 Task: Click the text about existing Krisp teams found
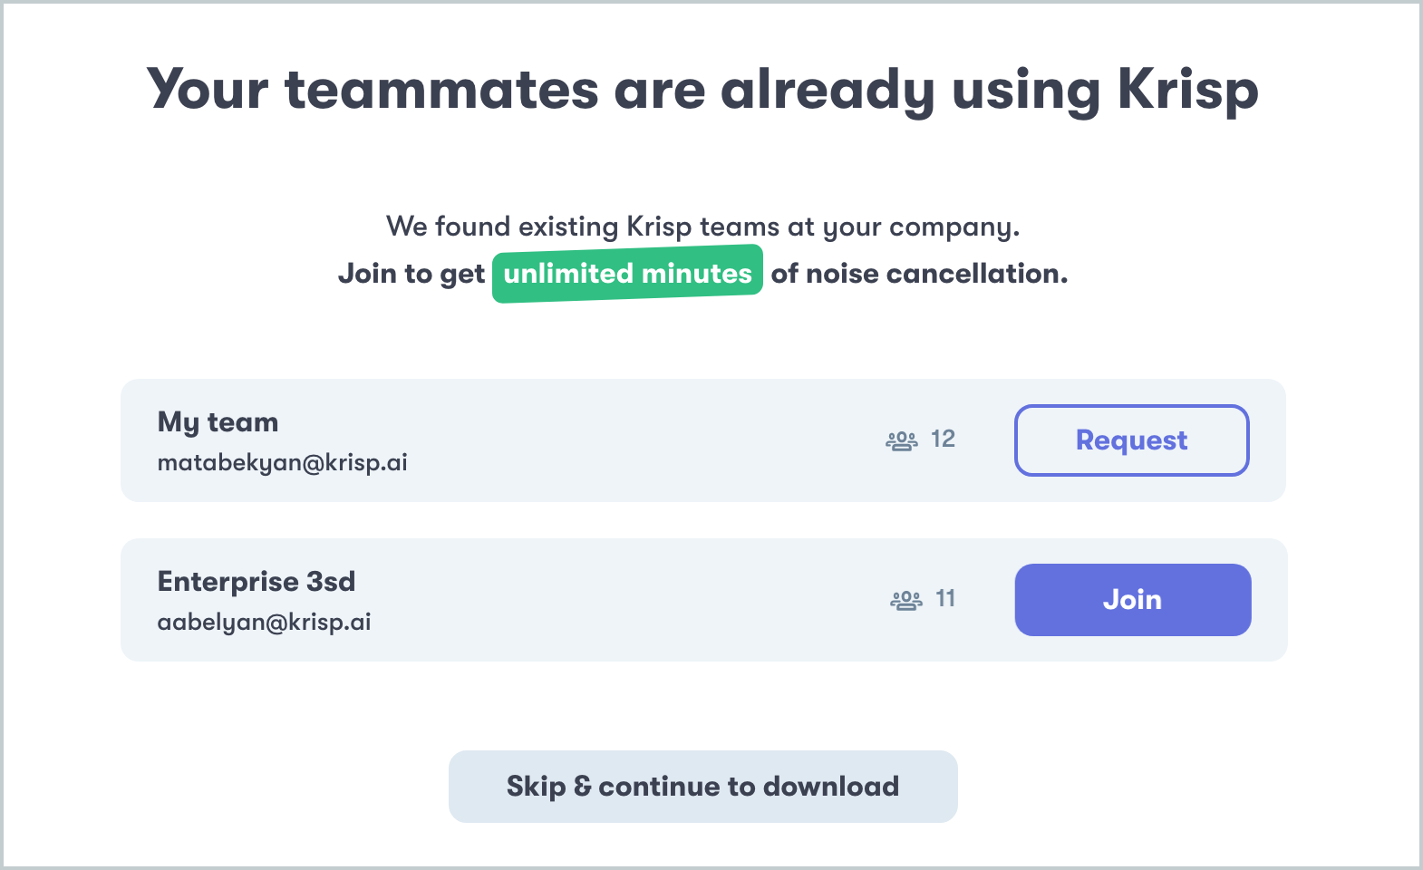(x=703, y=227)
